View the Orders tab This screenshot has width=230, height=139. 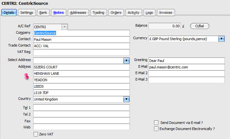pos(116,13)
